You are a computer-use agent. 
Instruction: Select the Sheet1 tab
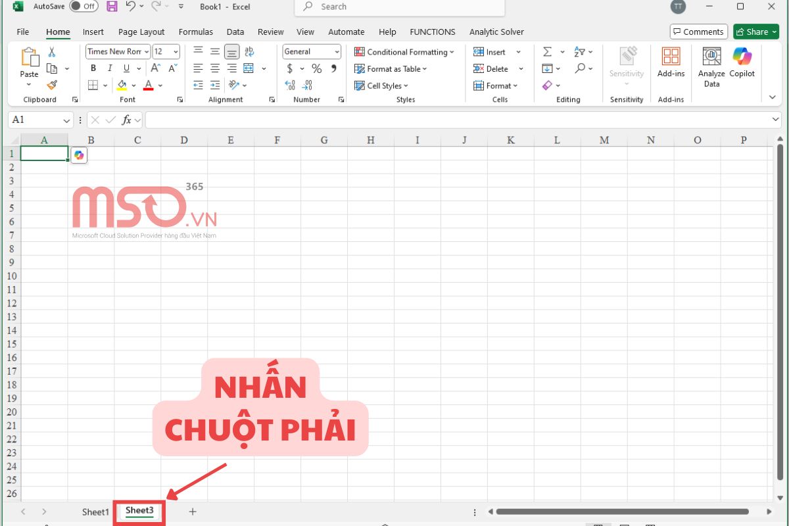95,512
